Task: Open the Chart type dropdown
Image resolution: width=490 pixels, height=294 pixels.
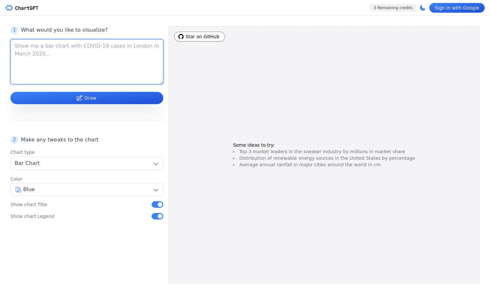Action: 87,163
